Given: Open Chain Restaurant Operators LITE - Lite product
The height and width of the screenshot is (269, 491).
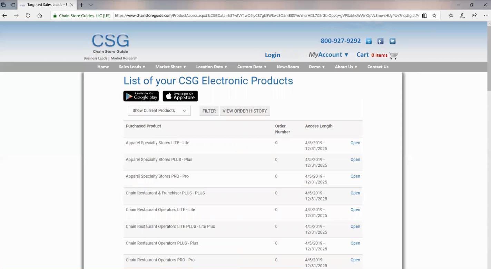Looking at the screenshot, I should (x=355, y=210).
